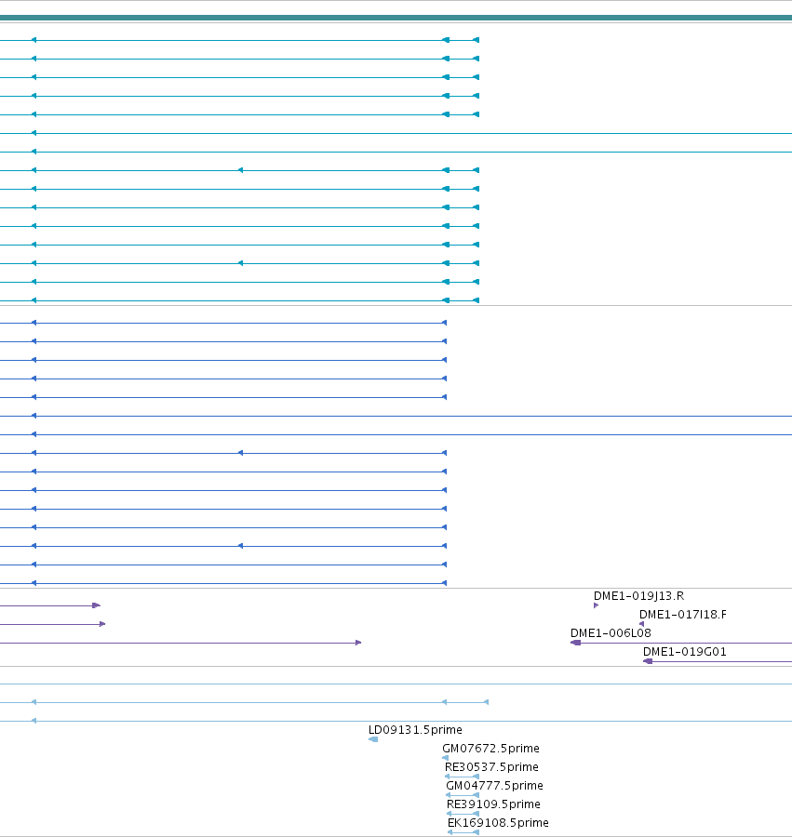Select the DME1-006L08 purple arrowhead block
792x837 pixels.
[x=576, y=643]
